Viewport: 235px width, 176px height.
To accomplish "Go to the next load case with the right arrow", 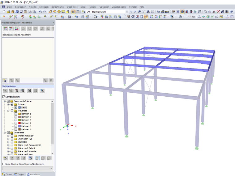I will pyautogui.click(x=135, y=12).
